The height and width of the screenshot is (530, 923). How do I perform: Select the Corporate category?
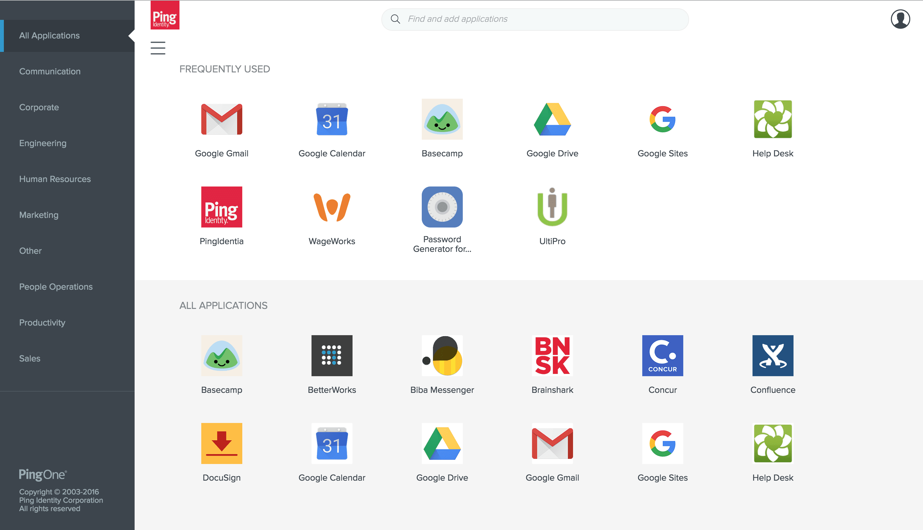[x=67, y=107]
